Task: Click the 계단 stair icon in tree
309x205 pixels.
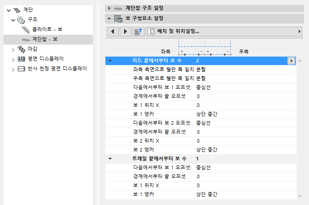Action: [x=17, y=10]
